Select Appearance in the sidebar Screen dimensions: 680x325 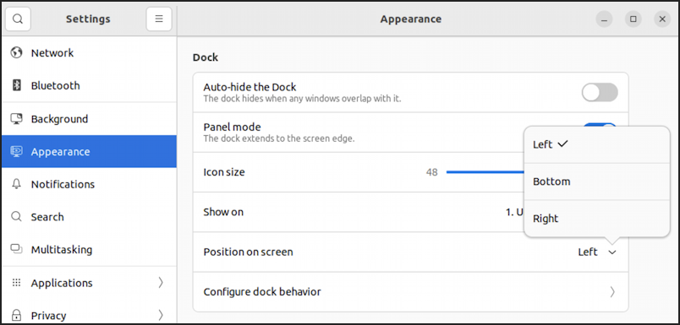[89, 151]
